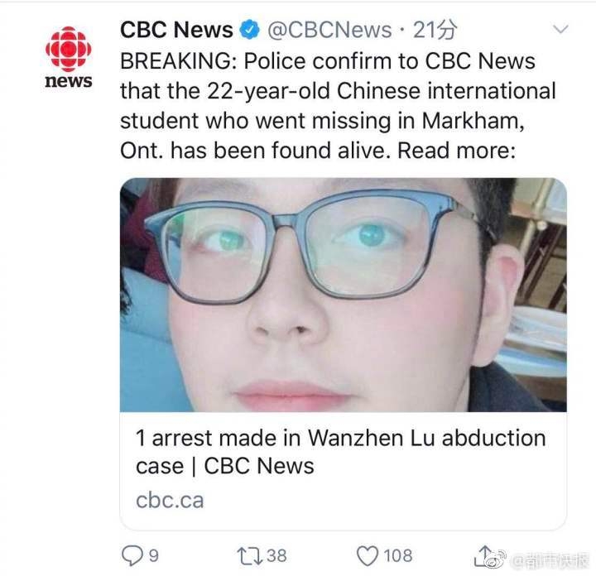Open the link card preview photo
Viewport: 596px width, 576px height.
pyautogui.click(x=344, y=295)
